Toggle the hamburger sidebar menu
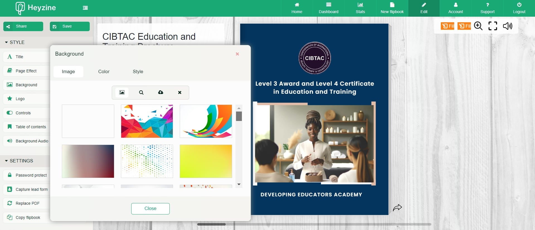Image resolution: width=535 pixels, height=230 pixels. 85,8
